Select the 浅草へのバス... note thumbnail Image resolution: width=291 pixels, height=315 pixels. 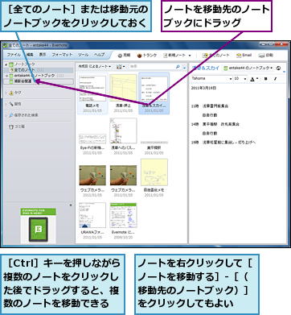[x=123, y=137]
